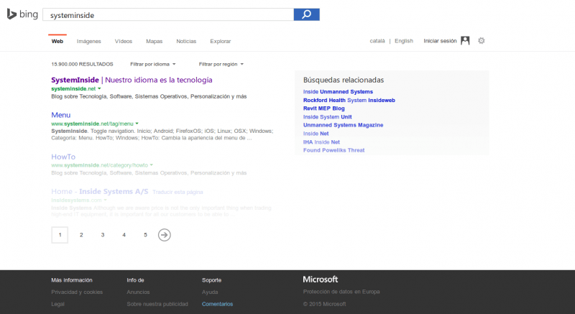This screenshot has width=575, height=314.
Task: Switch to the Imágenes tab
Action: pos(88,41)
